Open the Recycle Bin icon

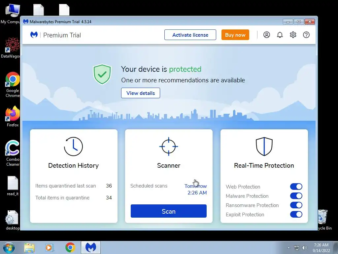[x=324, y=220]
